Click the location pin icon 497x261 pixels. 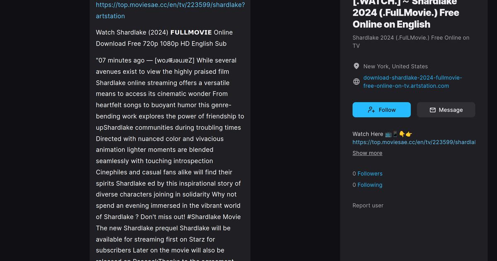pos(356,66)
